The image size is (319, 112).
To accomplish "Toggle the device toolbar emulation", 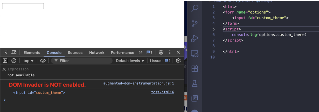I will click(x=14, y=52).
